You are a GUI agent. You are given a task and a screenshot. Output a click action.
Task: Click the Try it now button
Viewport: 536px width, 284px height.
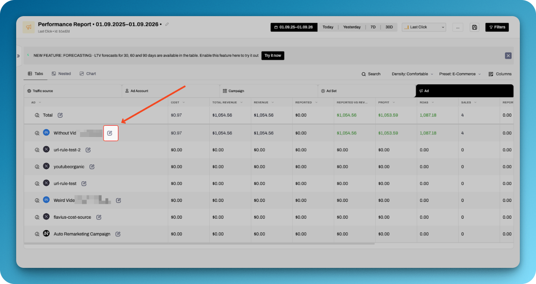pyautogui.click(x=273, y=56)
